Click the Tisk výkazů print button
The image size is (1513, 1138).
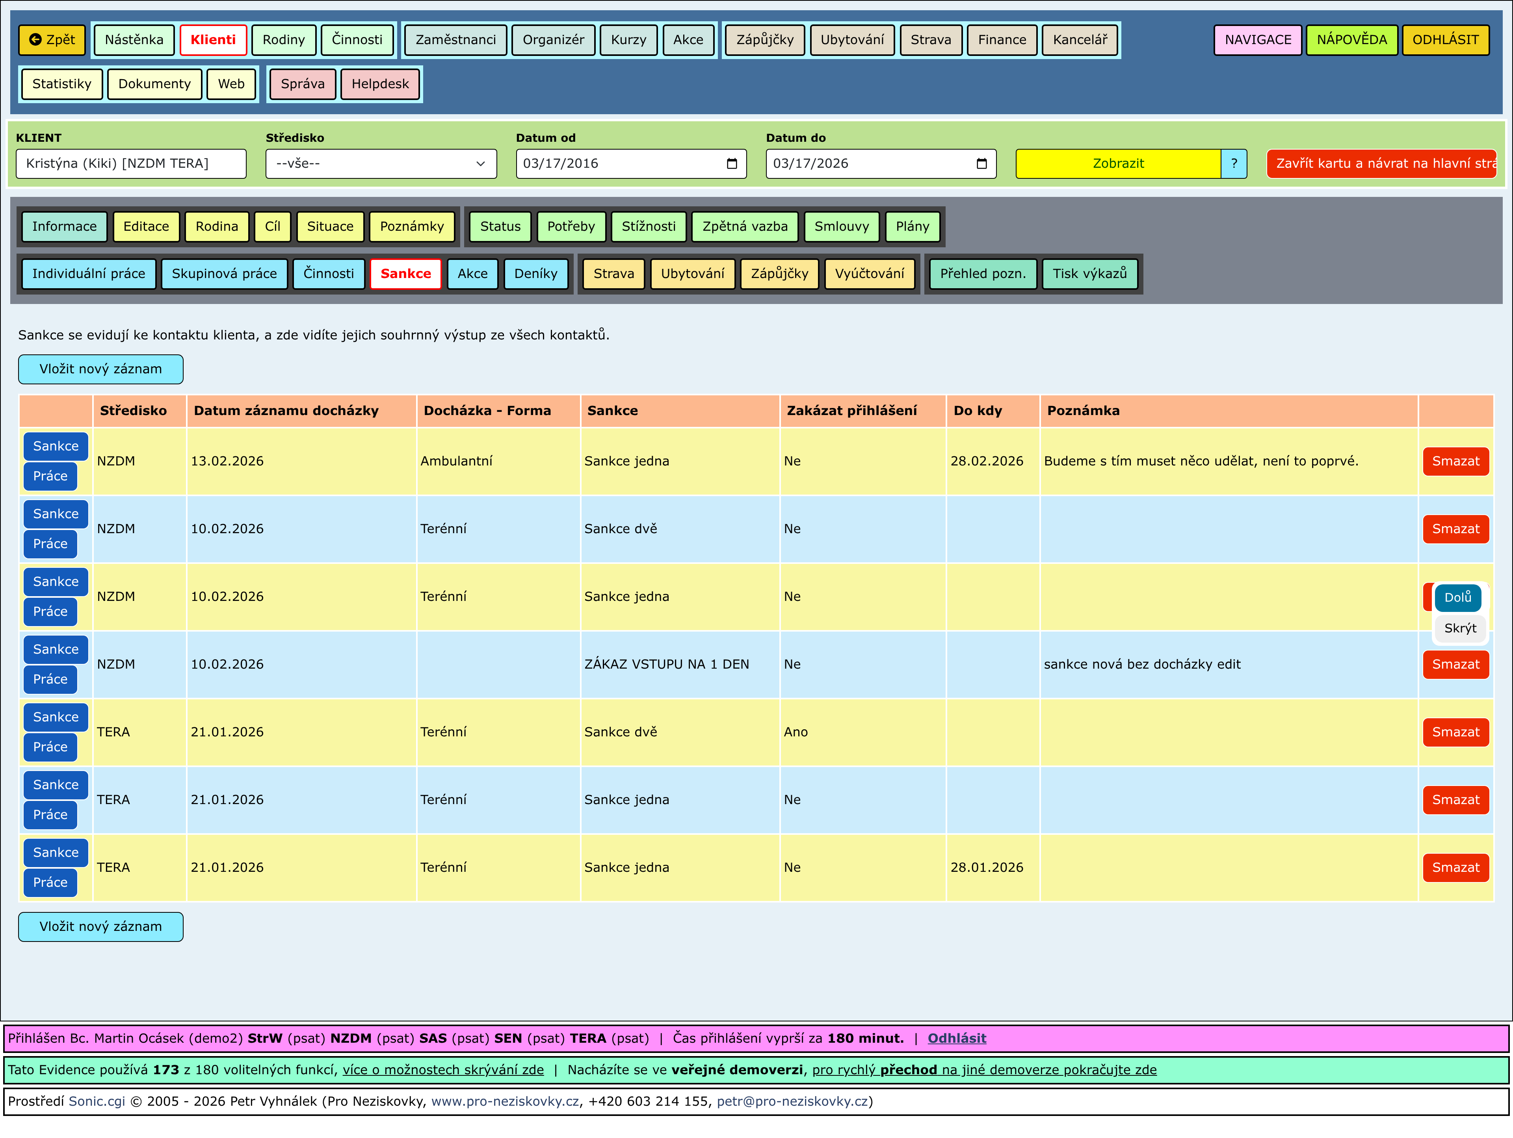pos(1089,273)
